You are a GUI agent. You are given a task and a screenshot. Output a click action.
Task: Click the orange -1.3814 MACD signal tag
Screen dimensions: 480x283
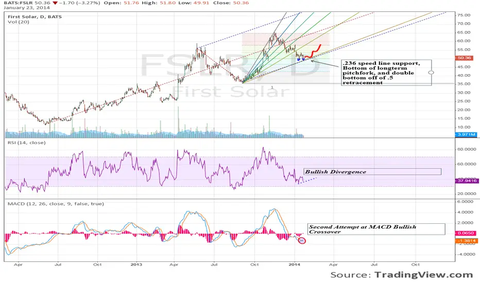pos(466,241)
